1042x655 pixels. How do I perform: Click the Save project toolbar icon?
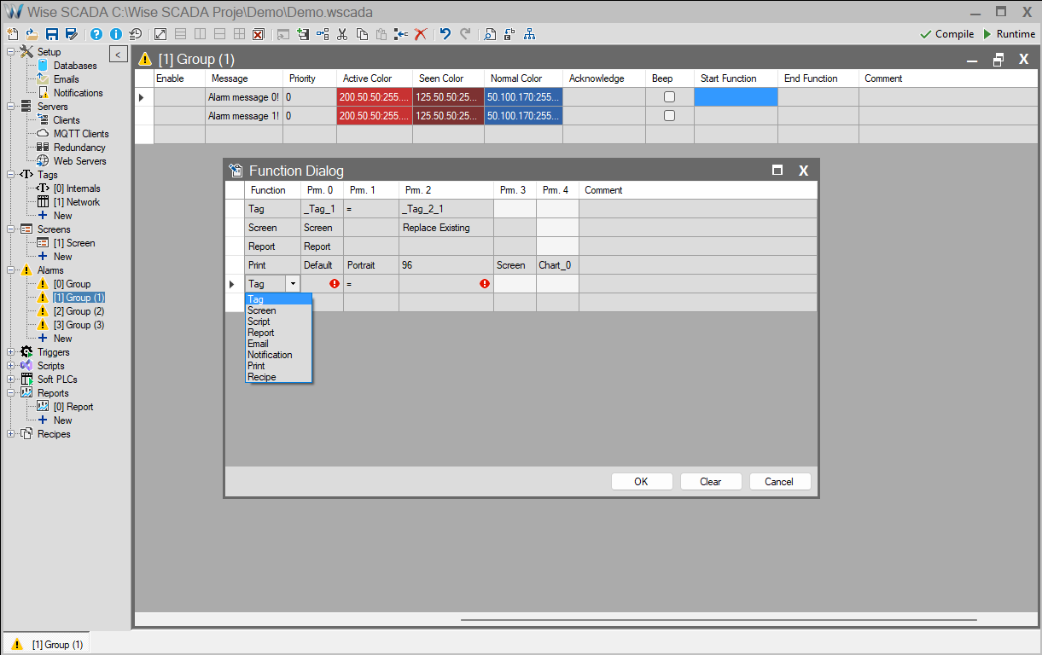[52, 34]
